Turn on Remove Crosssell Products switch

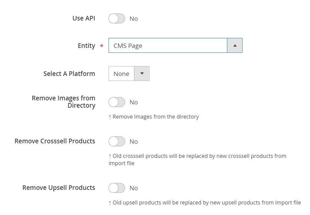coord(116,142)
